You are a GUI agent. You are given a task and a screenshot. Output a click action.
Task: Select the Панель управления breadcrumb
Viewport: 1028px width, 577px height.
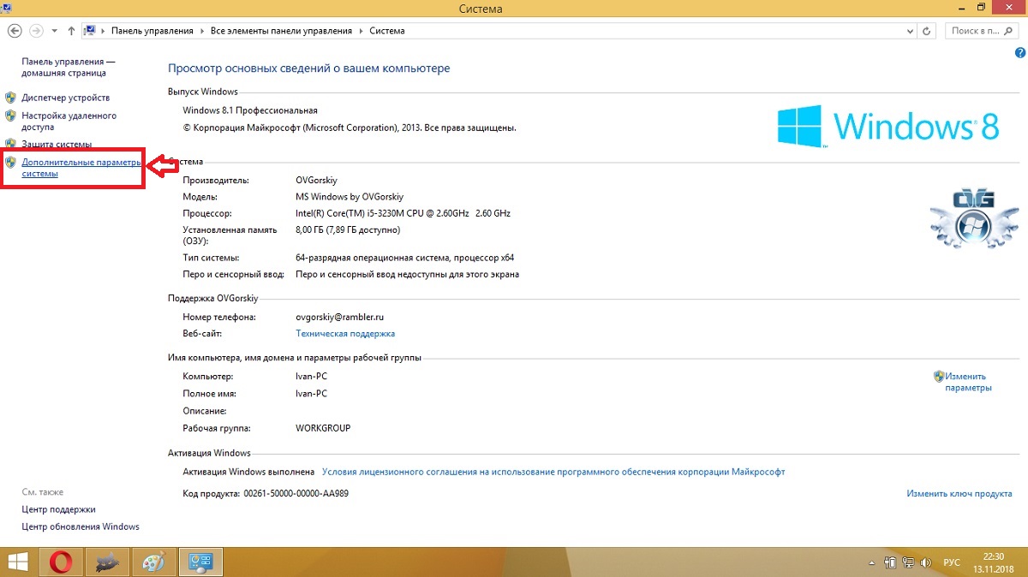point(152,31)
